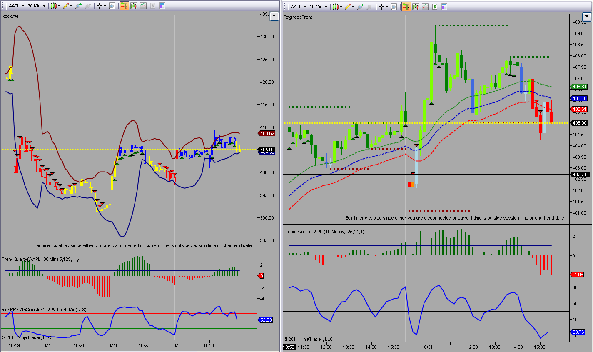Click the Strategies icon on the 30 Min chart
The width and height of the screenshot is (593, 352).
(153, 6)
